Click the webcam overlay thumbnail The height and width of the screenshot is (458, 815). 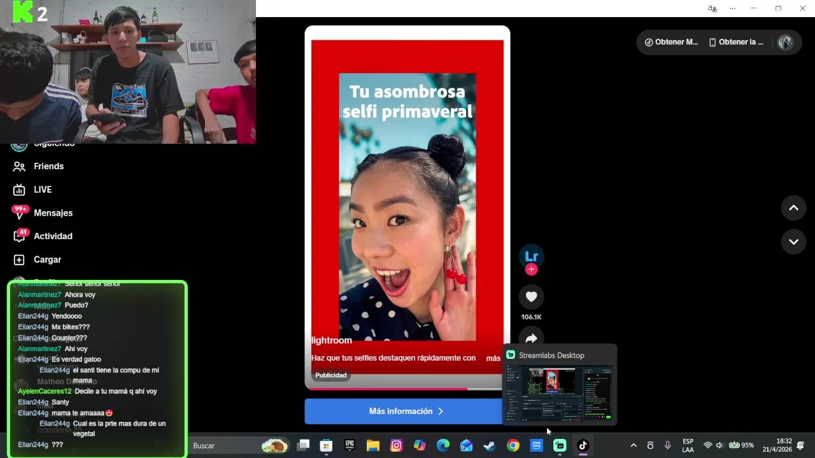[128, 72]
